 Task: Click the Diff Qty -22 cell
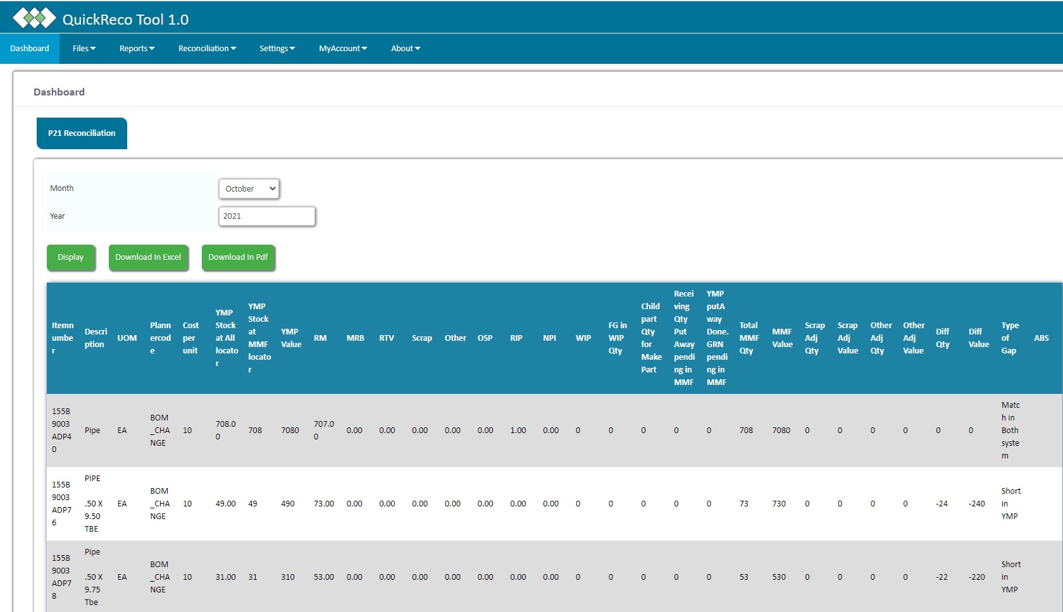point(942,577)
